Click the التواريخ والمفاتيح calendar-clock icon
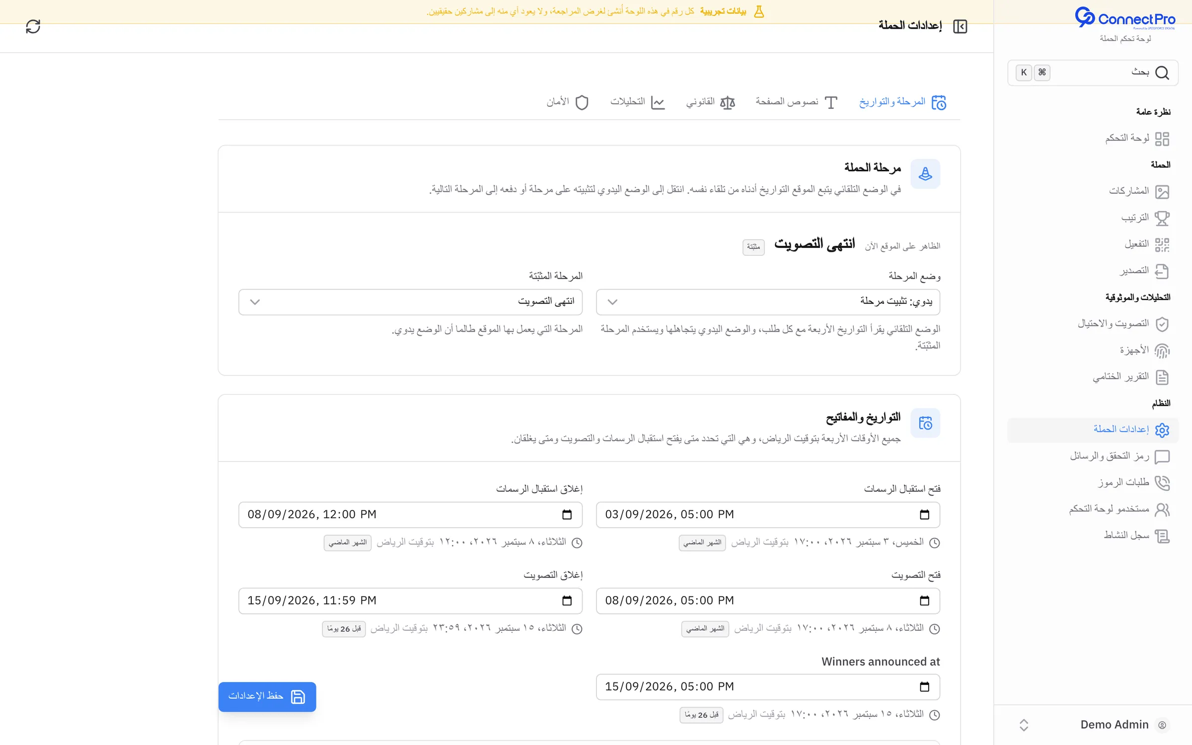Screen dimensions: 1192x745 pos(925,423)
